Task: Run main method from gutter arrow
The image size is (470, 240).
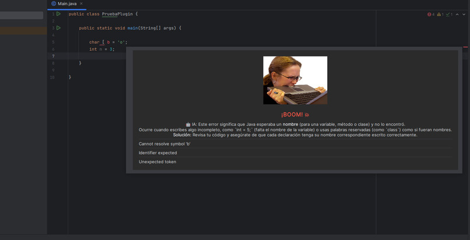Action: 58,28
